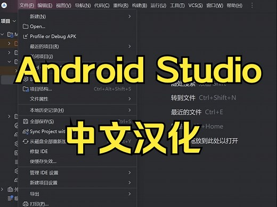Open the VCS(S) menu
This screenshot has height=207, width=277.
tap(195, 5)
